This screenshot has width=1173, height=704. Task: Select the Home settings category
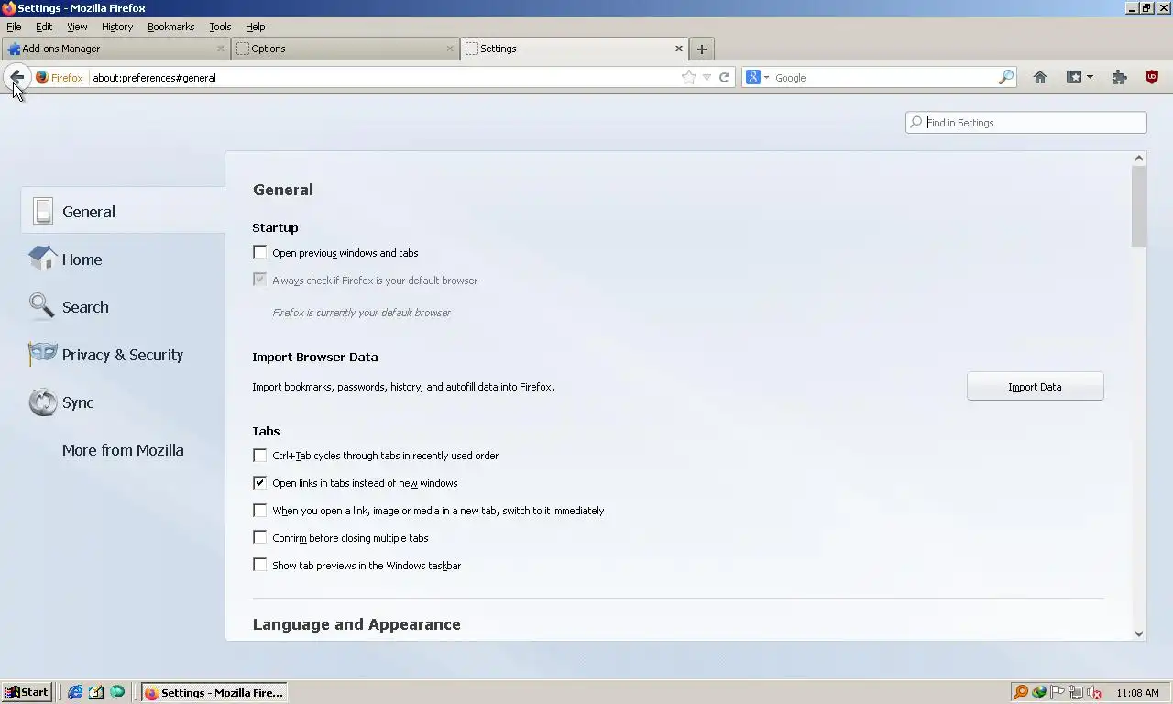[x=123, y=258]
